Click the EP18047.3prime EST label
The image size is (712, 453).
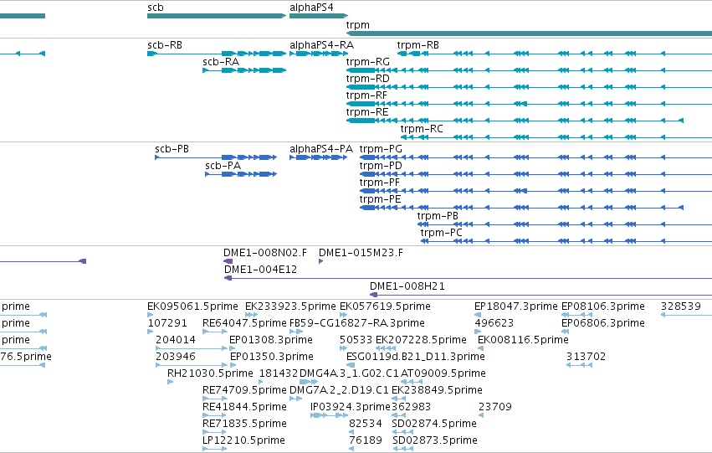516,306
